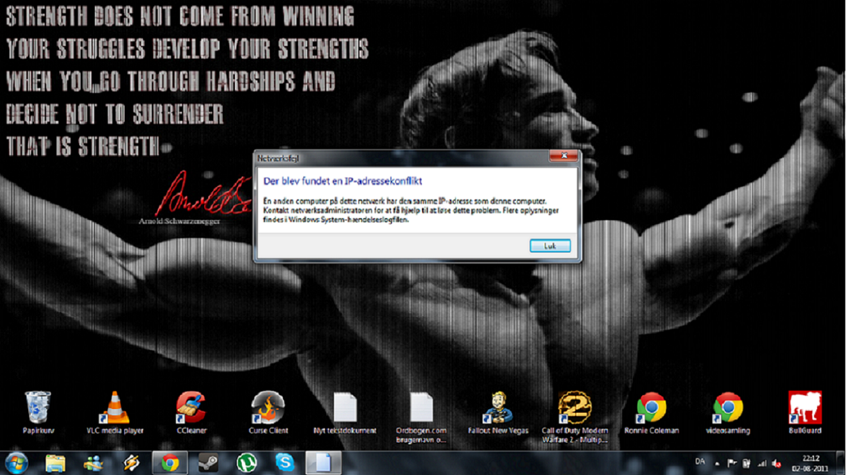Select the BullGuard desktop icon

click(x=805, y=413)
